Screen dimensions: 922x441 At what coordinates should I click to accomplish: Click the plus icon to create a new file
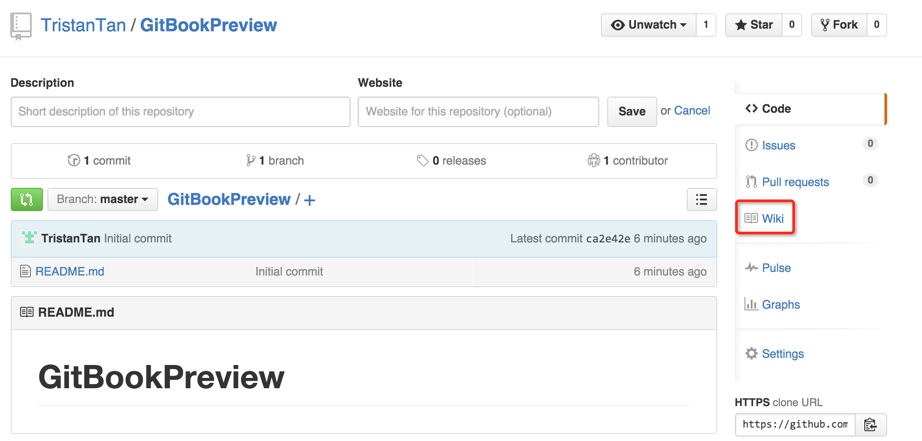coord(309,200)
